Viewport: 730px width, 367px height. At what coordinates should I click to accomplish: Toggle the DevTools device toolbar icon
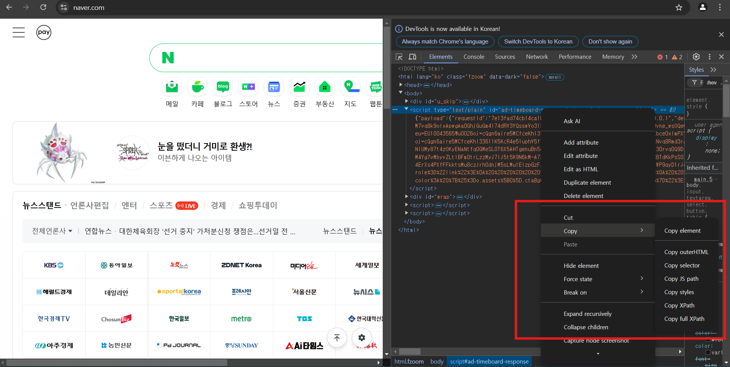412,57
